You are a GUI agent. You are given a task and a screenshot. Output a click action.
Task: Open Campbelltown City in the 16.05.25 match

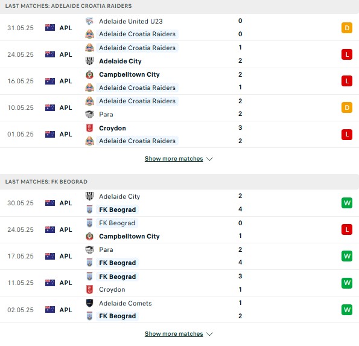(x=129, y=74)
